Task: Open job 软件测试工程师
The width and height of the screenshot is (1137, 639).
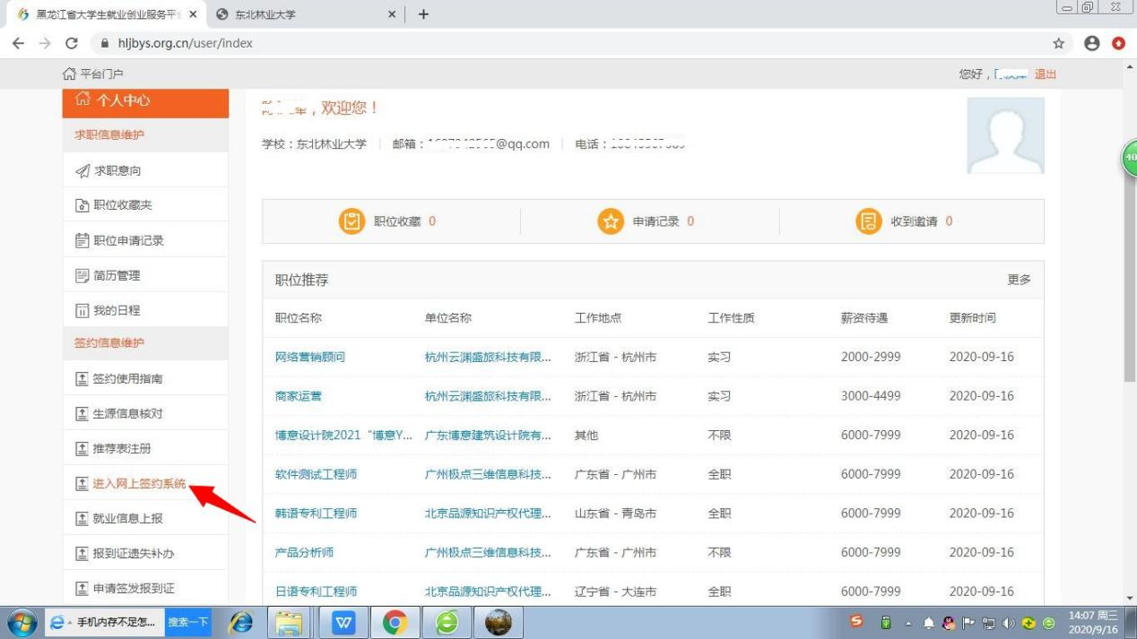Action: (316, 474)
